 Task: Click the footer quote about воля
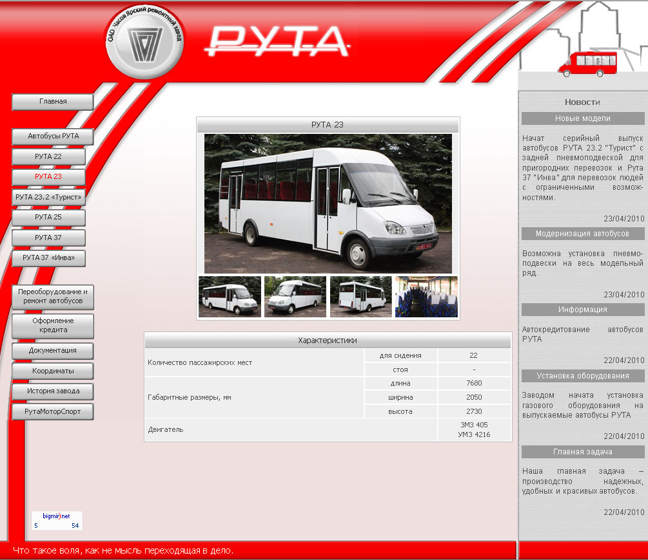[123, 550]
